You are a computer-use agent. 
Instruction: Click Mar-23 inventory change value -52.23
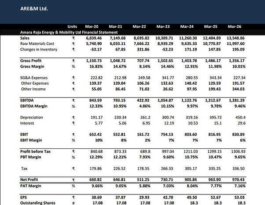click(167, 50)
